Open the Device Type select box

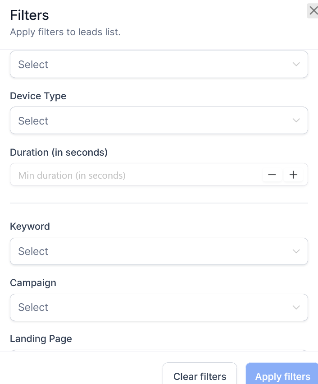click(x=153, y=120)
